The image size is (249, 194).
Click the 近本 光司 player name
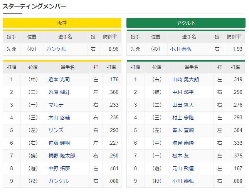[x=59, y=79]
